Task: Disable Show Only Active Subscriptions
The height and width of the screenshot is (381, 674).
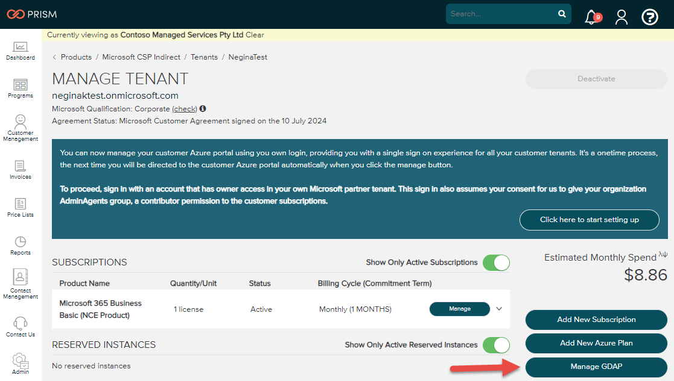Action: click(x=496, y=263)
